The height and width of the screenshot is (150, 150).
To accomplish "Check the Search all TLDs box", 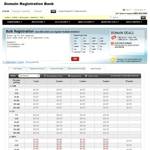I will point(72,35).
